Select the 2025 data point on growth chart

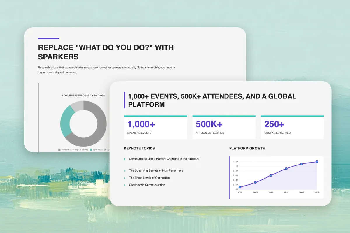(x=317, y=162)
